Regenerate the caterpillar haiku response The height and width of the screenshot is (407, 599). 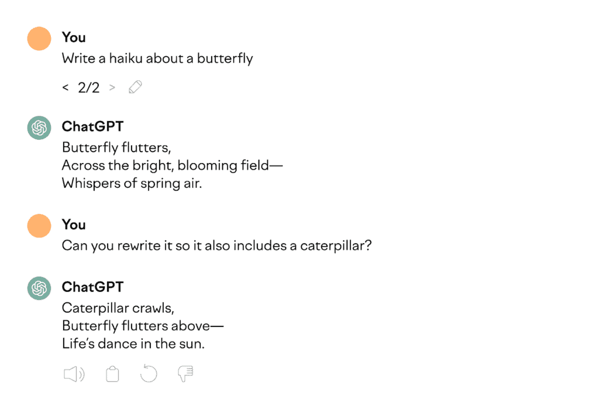[x=149, y=374]
